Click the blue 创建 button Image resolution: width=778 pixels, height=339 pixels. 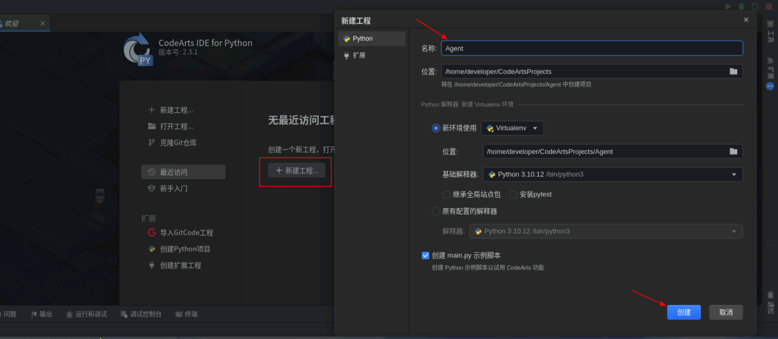pos(684,312)
